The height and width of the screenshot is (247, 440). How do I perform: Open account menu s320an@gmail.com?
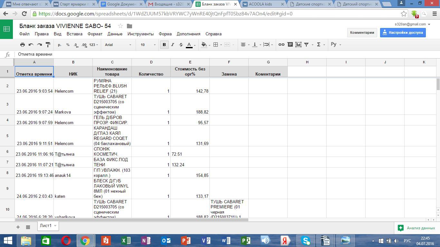click(x=413, y=24)
